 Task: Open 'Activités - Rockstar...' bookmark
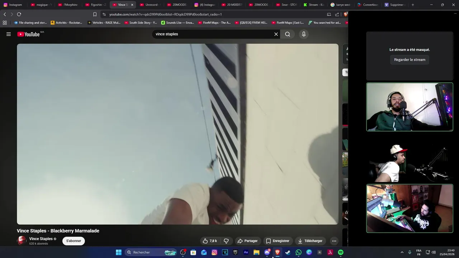[66, 23]
